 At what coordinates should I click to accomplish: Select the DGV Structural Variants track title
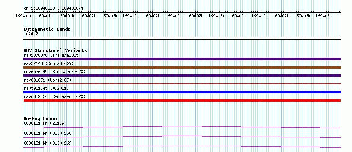(x=55, y=50)
